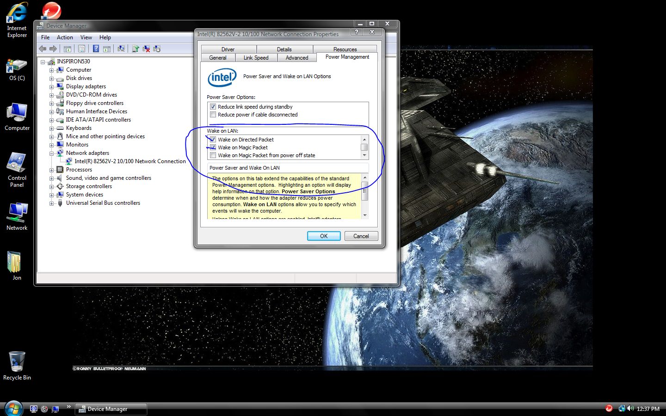Select Mice and other pointing devices
The width and height of the screenshot is (666, 416).
pos(105,136)
